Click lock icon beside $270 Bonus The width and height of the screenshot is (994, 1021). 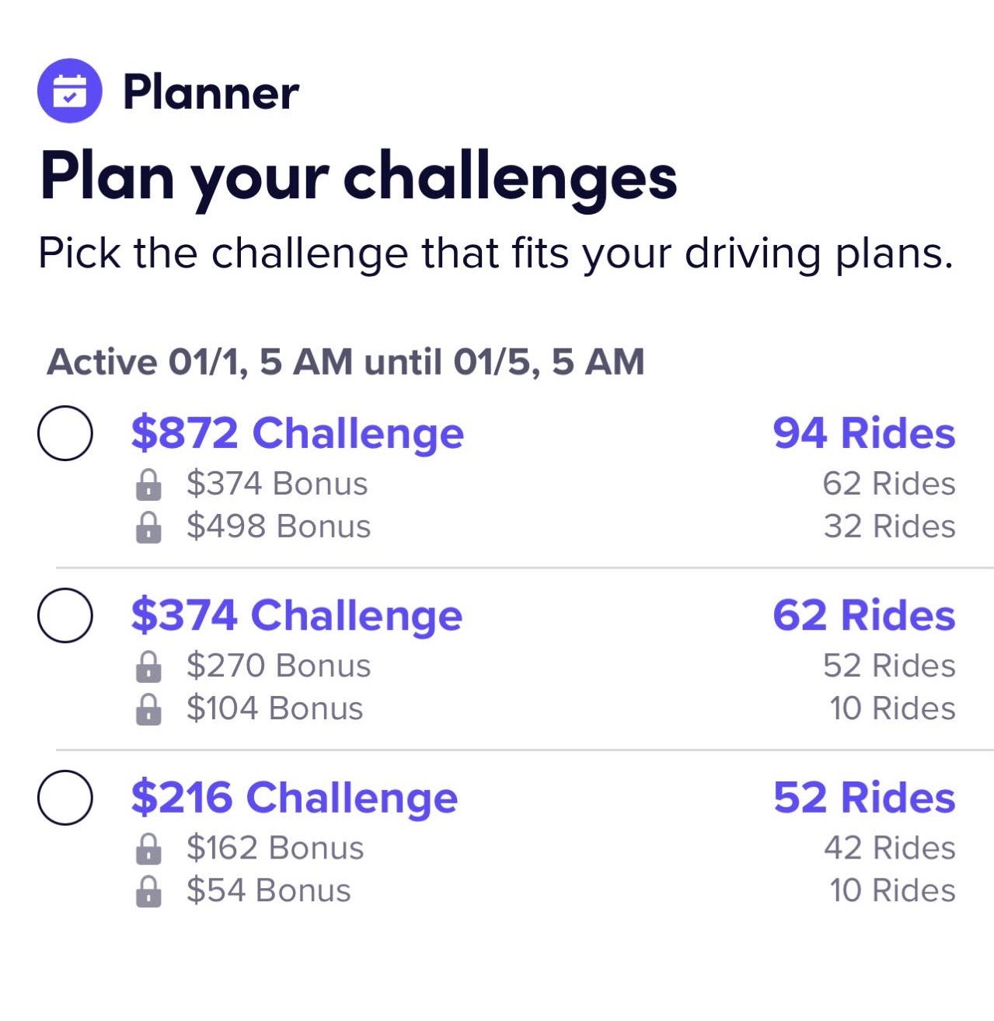(x=148, y=666)
